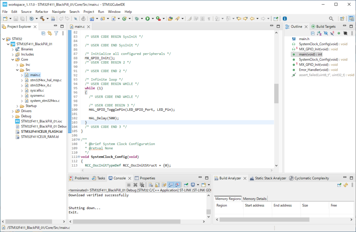The image size is (356, 232).
Task: Click the Console horizontal scrollbar thumb
Action: [127, 221]
